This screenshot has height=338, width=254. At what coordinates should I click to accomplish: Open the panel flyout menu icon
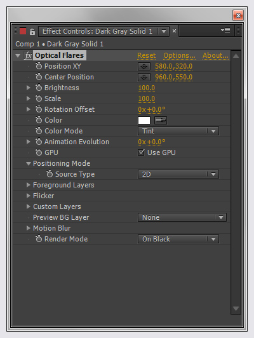coord(225,30)
